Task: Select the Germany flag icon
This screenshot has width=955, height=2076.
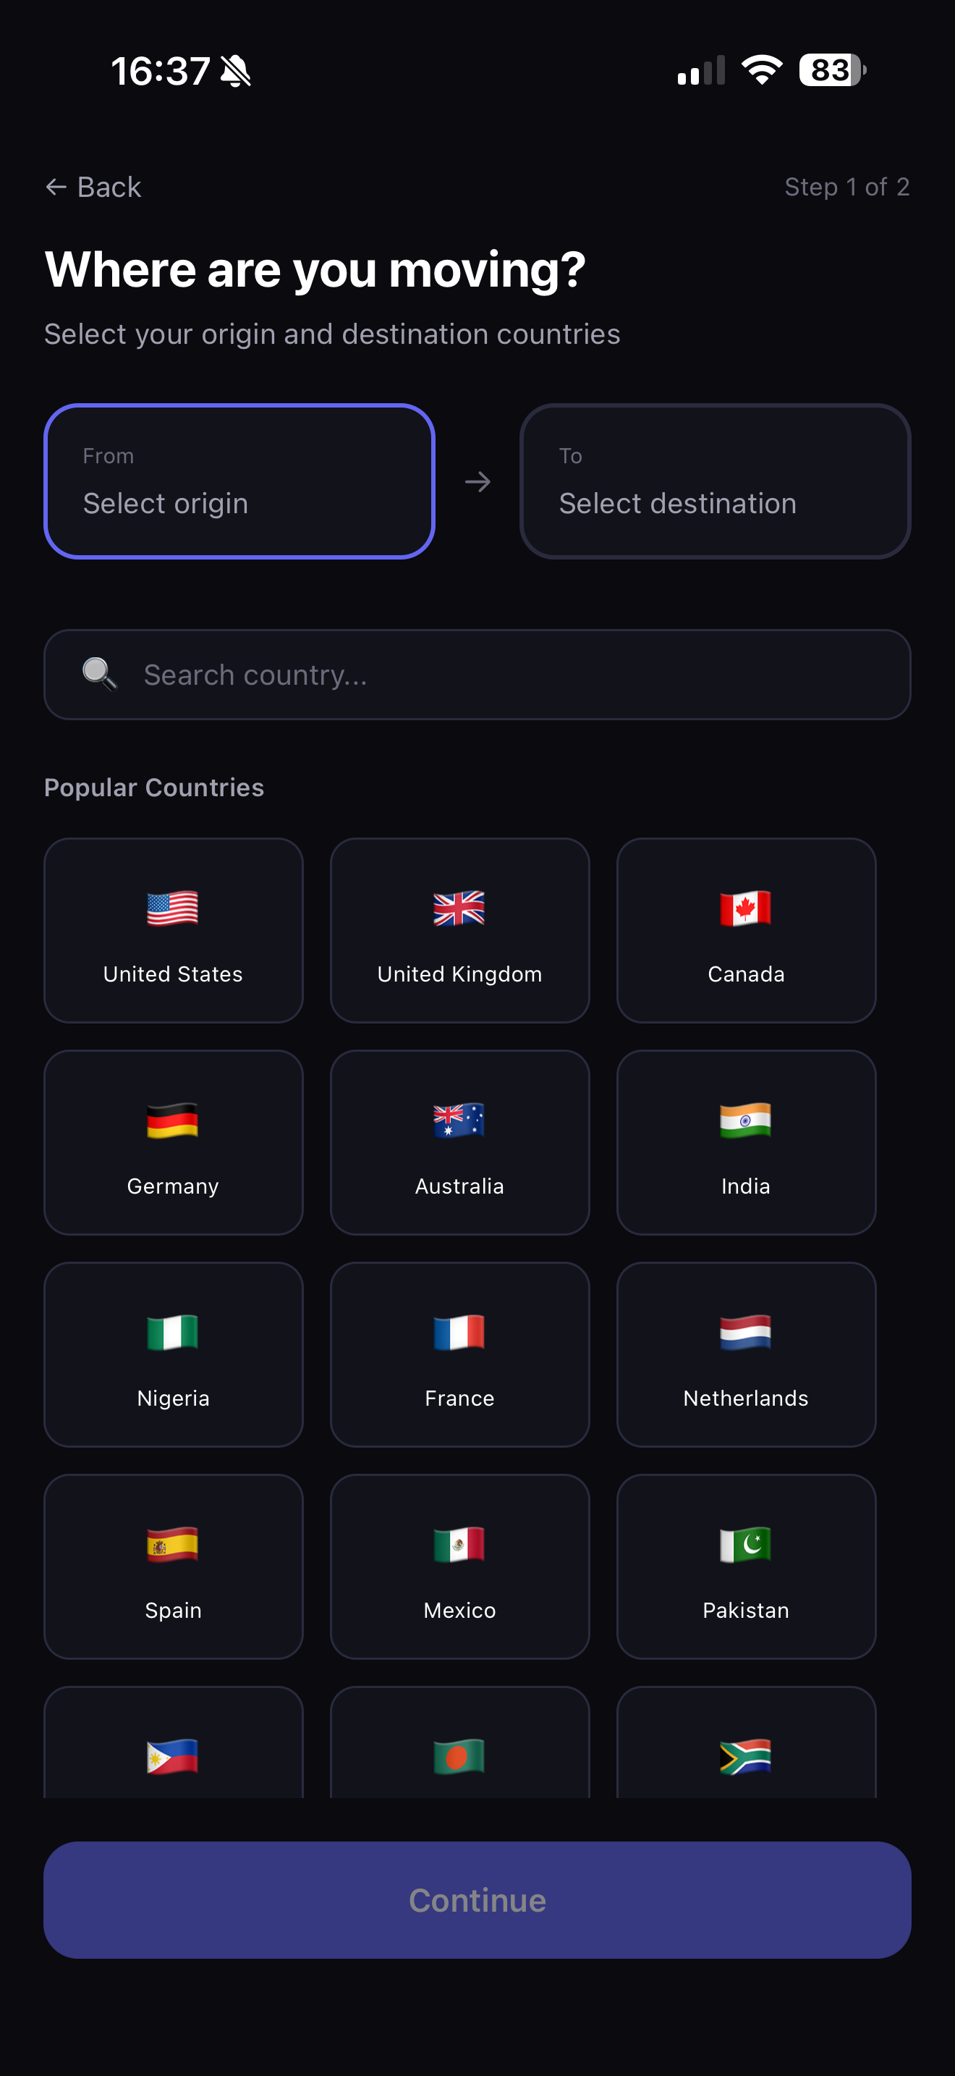Action: (172, 1121)
